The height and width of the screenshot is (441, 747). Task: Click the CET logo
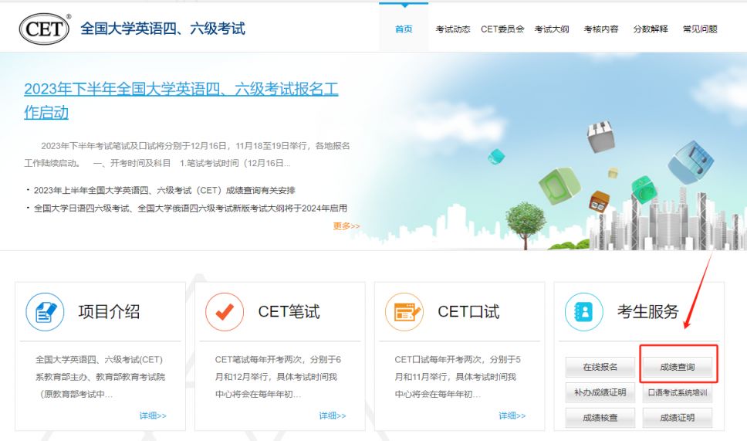pos(45,29)
